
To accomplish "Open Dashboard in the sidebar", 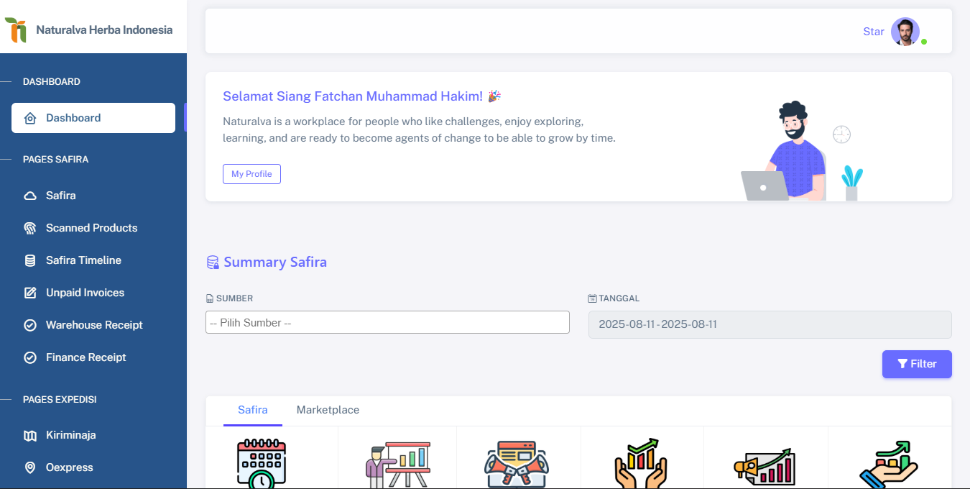I will [93, 118].
